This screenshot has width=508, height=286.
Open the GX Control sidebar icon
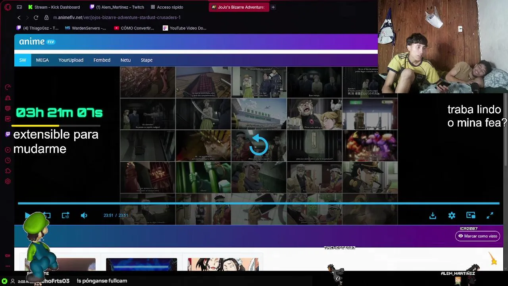click(x=8, y=87)
